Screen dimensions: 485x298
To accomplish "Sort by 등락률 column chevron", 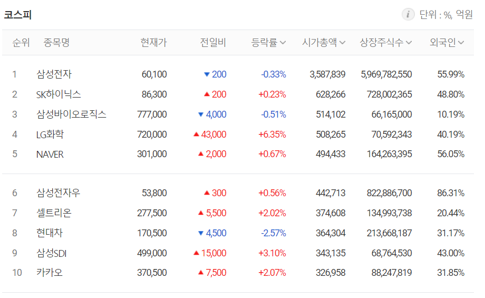I will click(283, 43).
